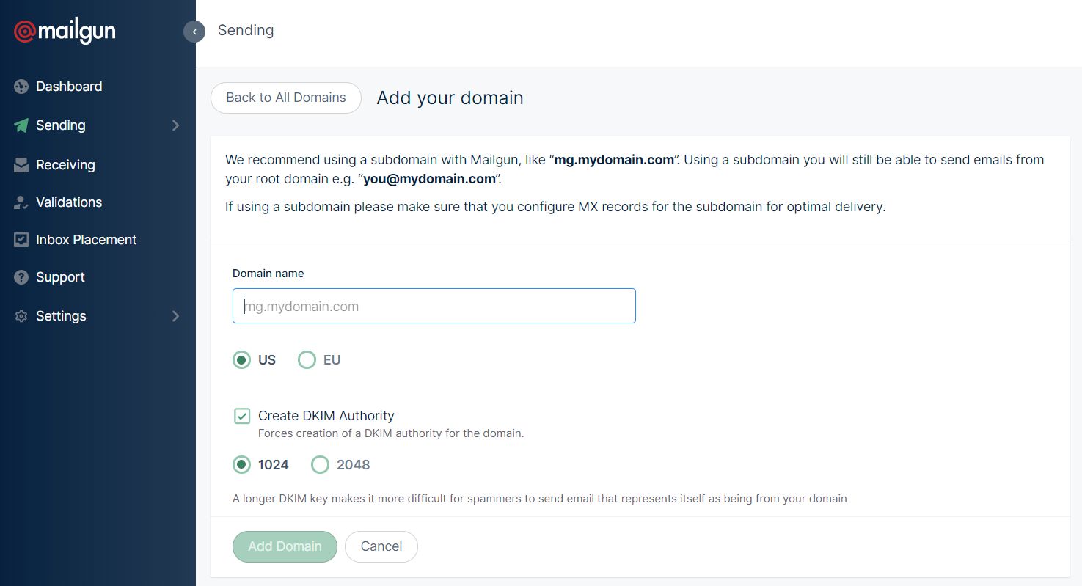Click the Mailgun logo

(63, 31)
